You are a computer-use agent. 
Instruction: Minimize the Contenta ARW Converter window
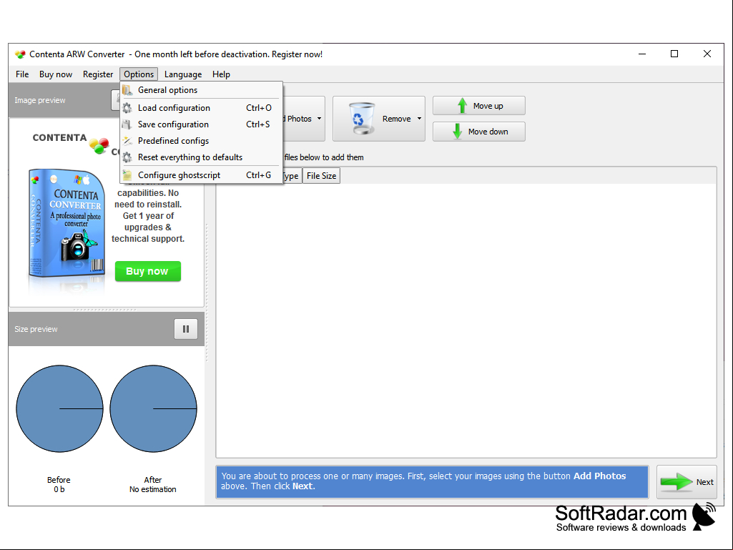pos(642,54)
